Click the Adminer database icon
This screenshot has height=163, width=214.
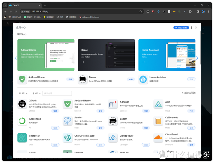coord(113,104)
